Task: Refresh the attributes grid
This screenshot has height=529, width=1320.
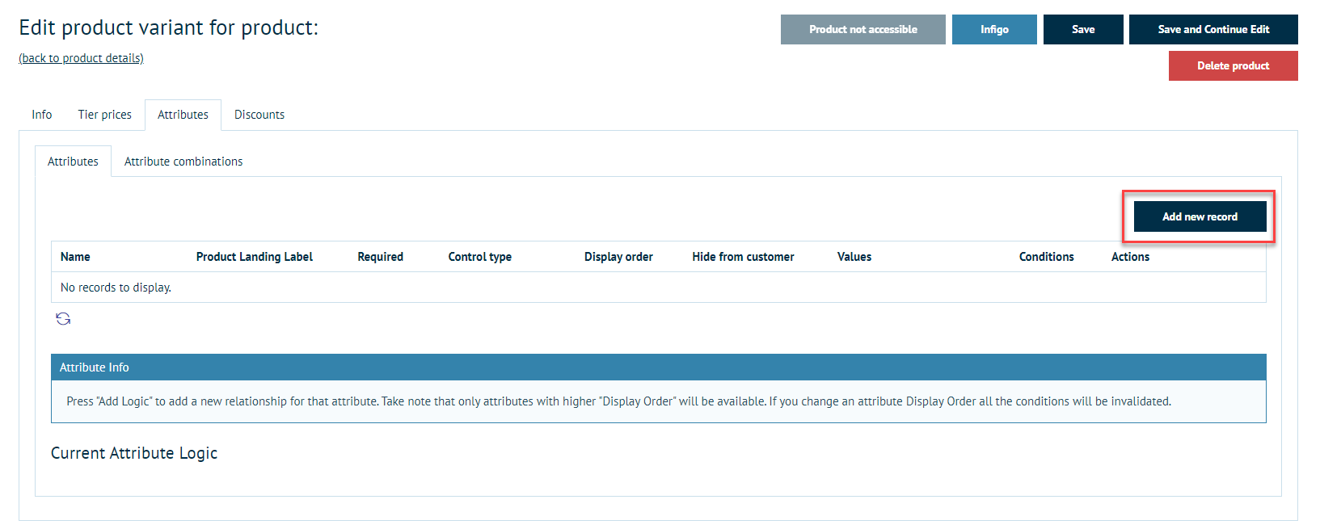Action: (x=63, y=319)
